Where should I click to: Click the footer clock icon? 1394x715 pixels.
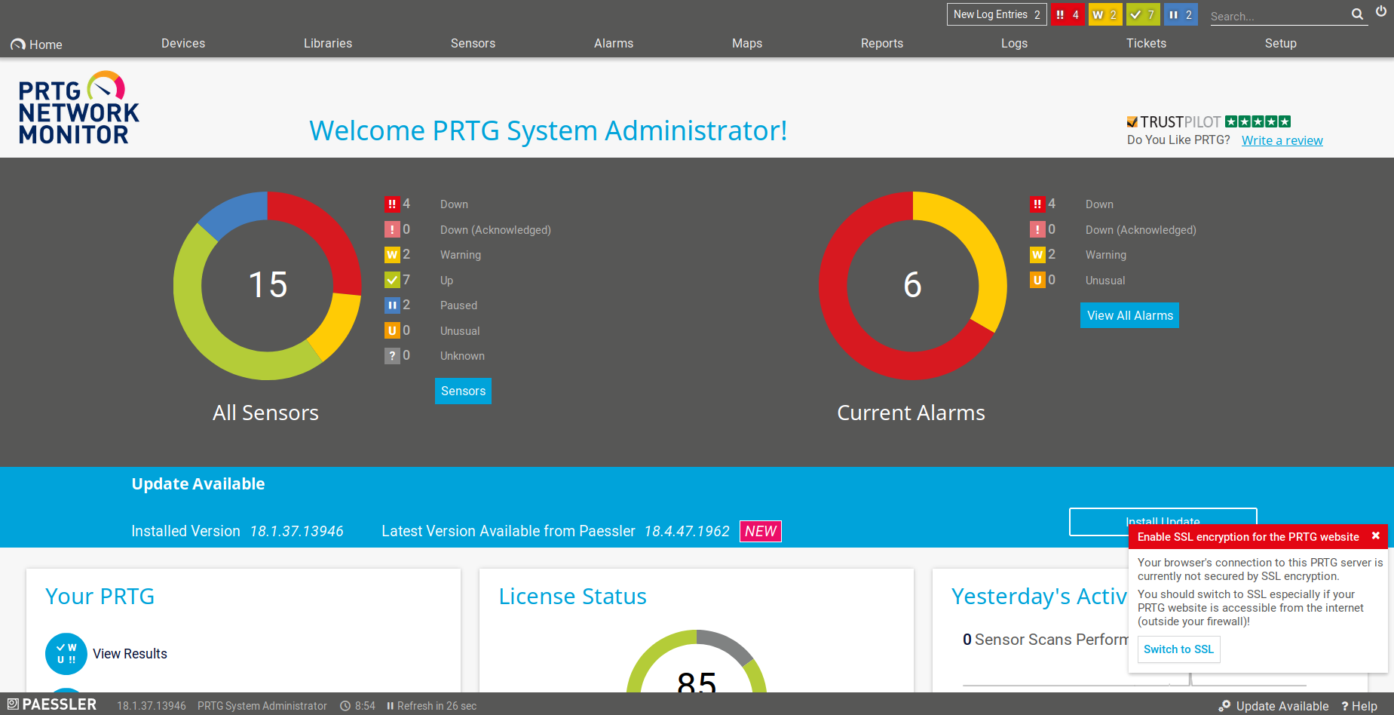(345, 706)
